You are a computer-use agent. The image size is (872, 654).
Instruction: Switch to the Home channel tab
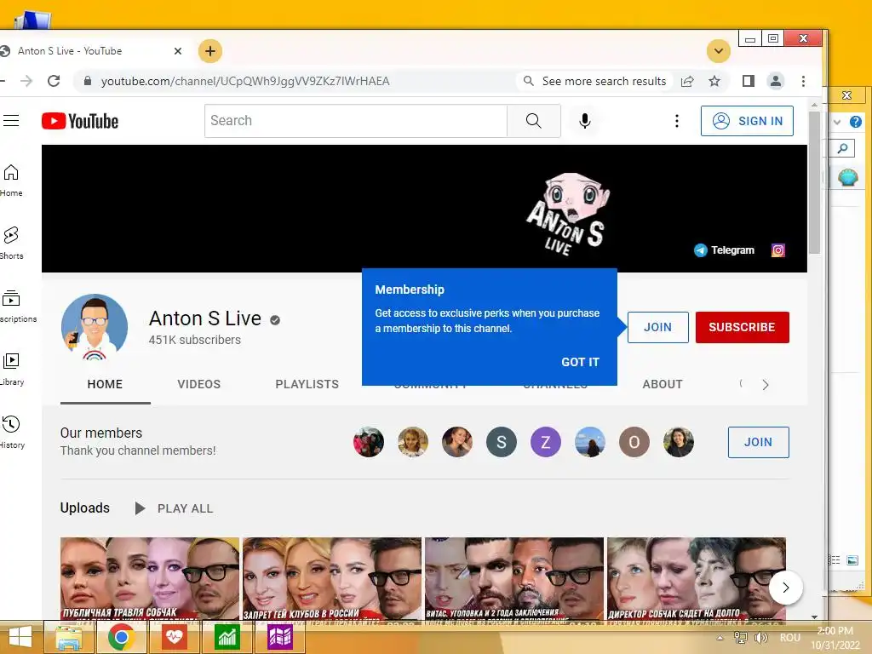tap(105, 384)
